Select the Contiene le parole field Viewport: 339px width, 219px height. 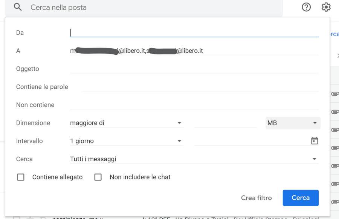click(200, 87)
